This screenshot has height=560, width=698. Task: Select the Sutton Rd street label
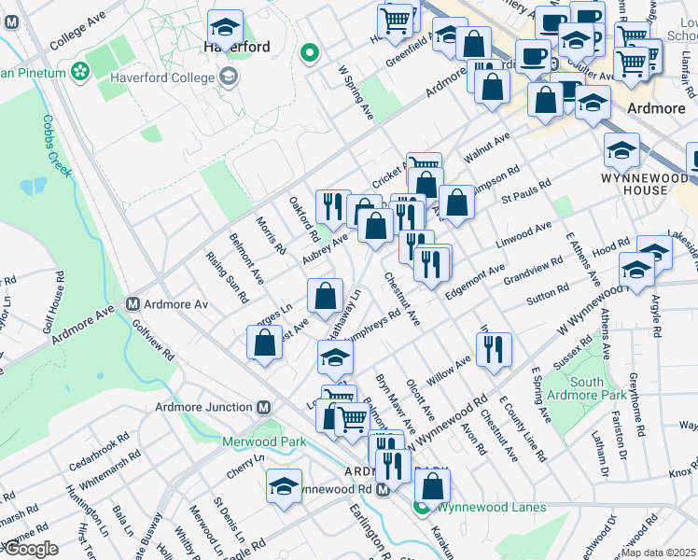pyautogui.click(x=548, y=294)
